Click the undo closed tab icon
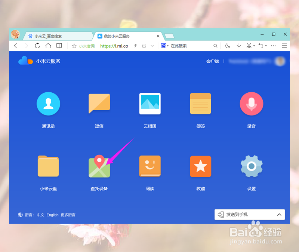Screen dimensions: 299x252 click(261, 46)
